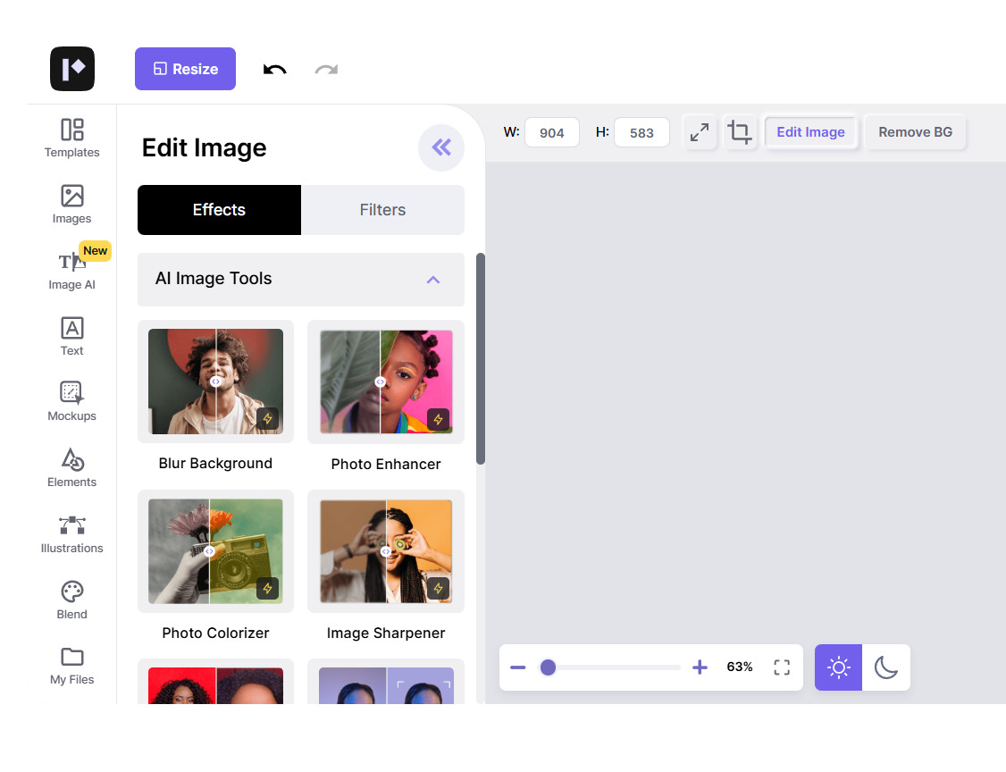Viewport: 1006px width, 772px height.
Task: Click the 63% zoom value
Action: coord(740,667)
